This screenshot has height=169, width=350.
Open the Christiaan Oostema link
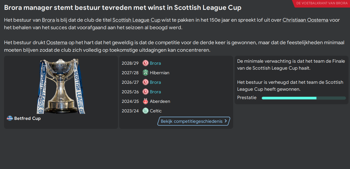pyautogui.click(x=305, y=20)
